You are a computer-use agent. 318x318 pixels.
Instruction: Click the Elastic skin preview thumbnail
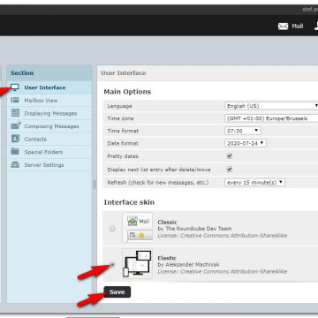[x=138, y=264]
